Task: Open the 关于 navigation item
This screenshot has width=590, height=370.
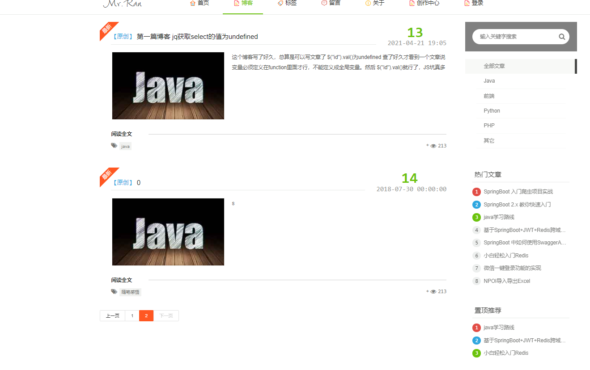Action: (374, 3)
